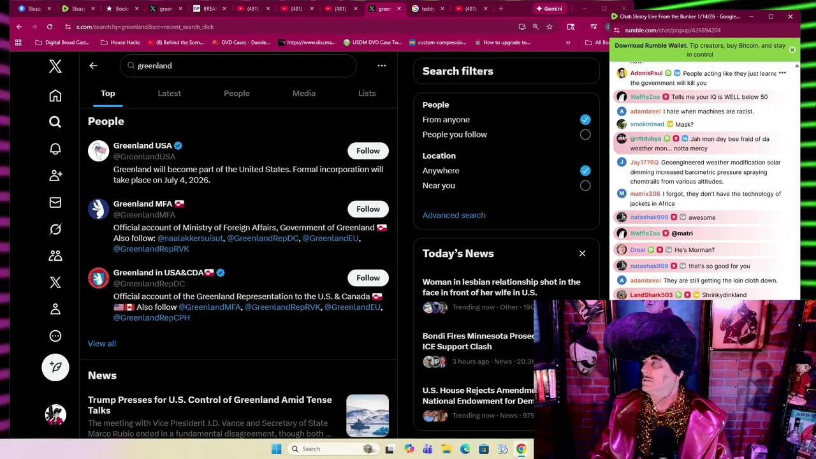The image size is (816, 459).
Task: Select Anywhere location radio option
Action: (x=585, y=171)
